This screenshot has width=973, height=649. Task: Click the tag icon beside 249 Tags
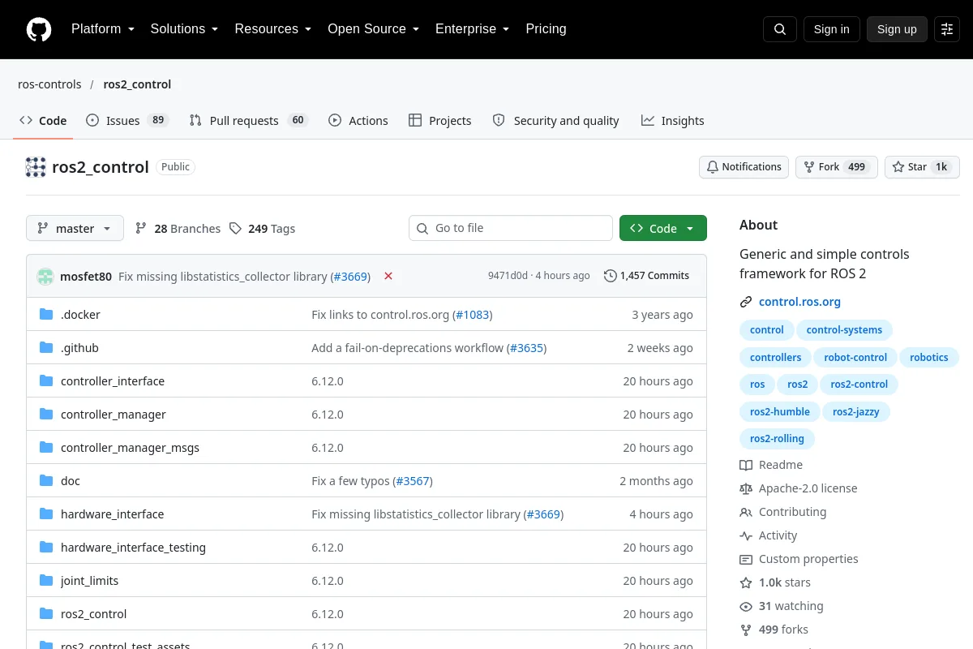tap(235, 229)
